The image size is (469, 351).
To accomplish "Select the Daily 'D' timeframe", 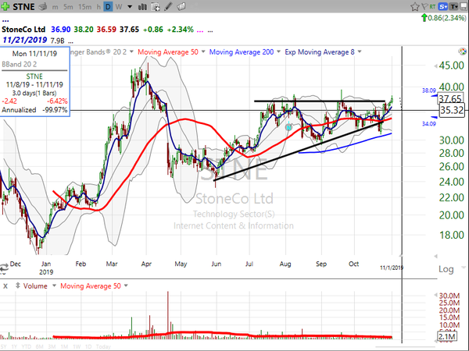I will click(108, 6).
